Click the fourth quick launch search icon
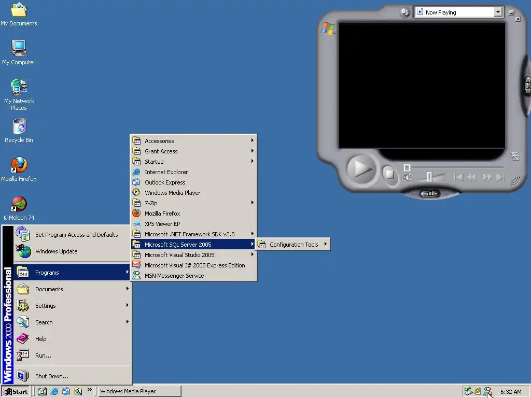This screenshot has width=531, height=398. (x=78, y=391)
